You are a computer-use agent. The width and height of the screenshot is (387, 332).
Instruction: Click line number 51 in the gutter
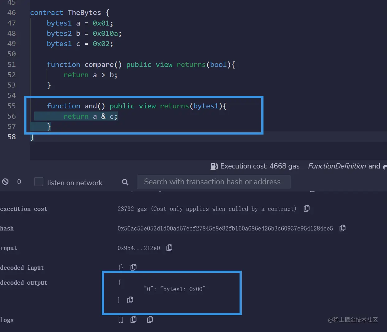[12, 64]
